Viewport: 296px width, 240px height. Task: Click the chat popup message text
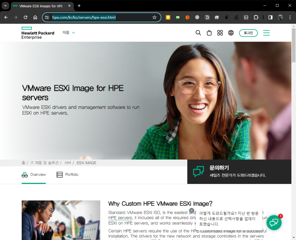click(x=229, y=219)
